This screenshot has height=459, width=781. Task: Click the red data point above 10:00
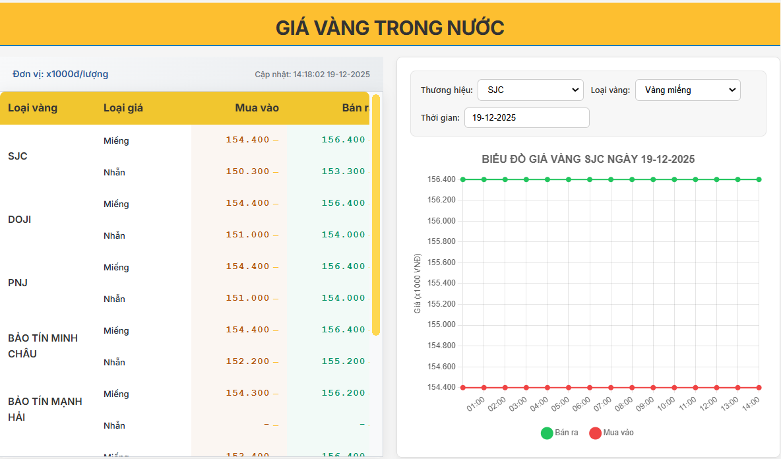click(x=675, y=387)
